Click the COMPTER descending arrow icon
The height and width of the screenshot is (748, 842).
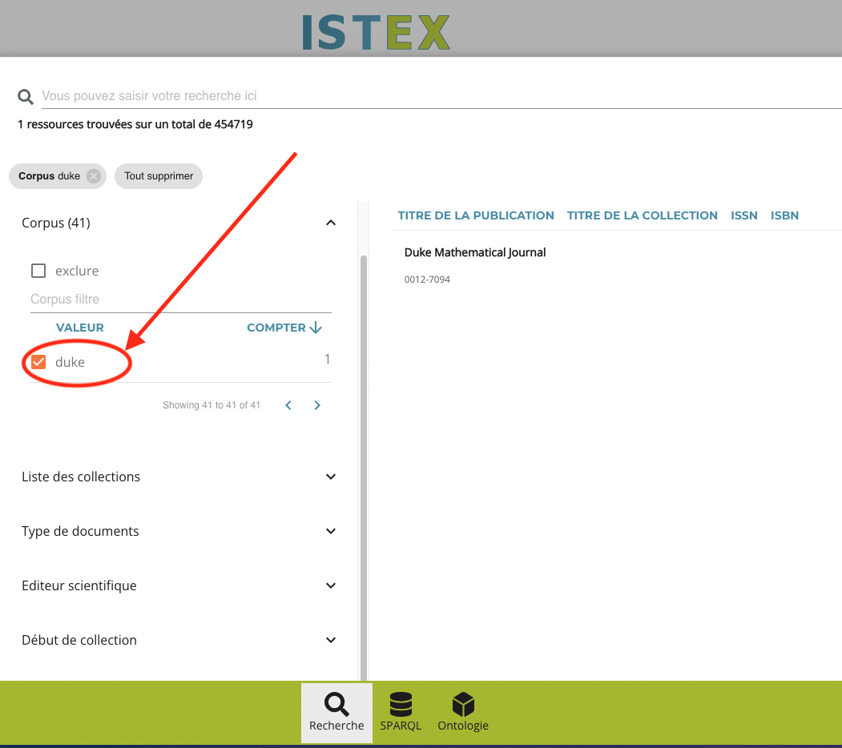(316, 328)
